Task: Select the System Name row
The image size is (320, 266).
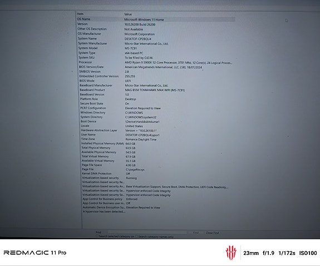Action: (x=115, y=38)
